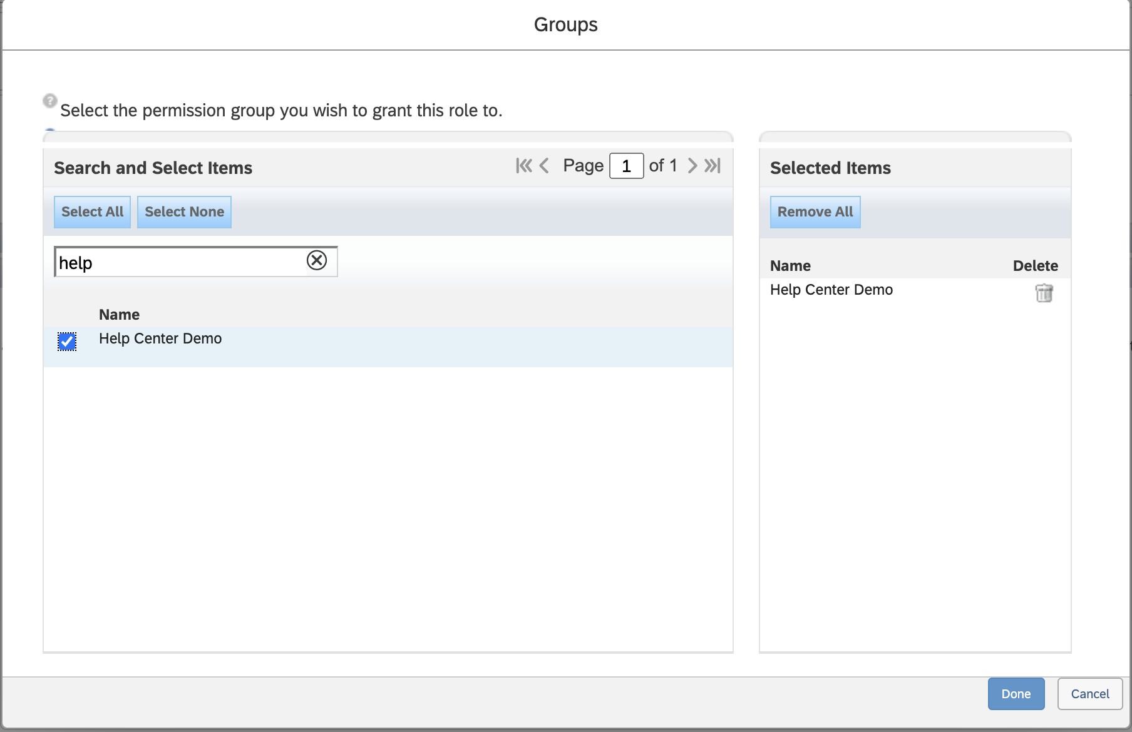The width and height of the screenshot is (1132, 732).
Task: Click the page number input box
Action: [626, 166]
